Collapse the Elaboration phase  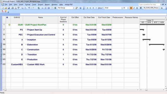(26, 45)
